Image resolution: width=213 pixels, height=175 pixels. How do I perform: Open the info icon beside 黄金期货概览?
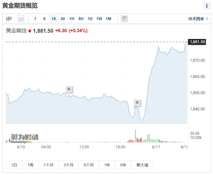(207, 6)
